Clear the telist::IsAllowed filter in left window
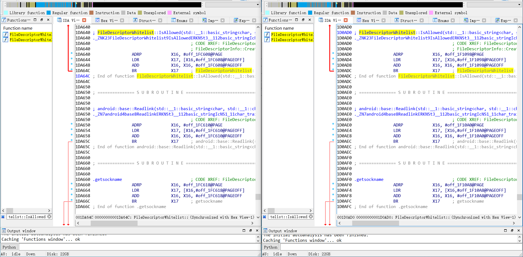This screenshot has width=523, height=257. (x=49, y=216)
